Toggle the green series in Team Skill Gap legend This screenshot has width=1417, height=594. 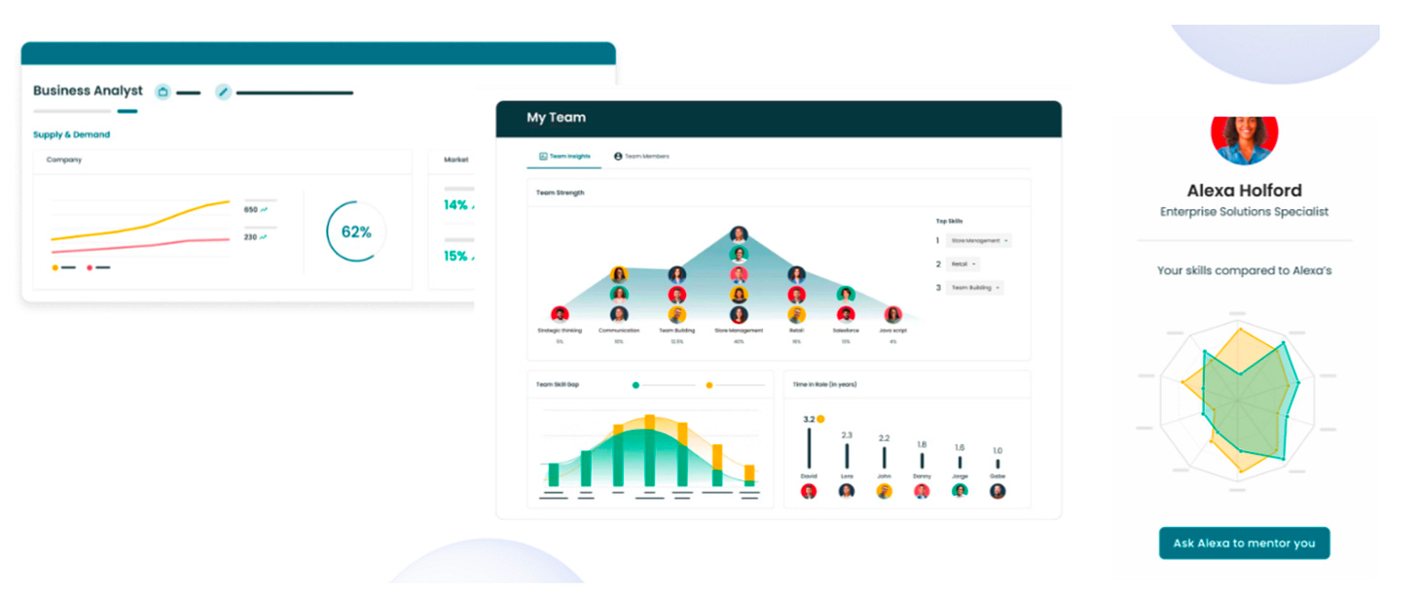(636, 385)
